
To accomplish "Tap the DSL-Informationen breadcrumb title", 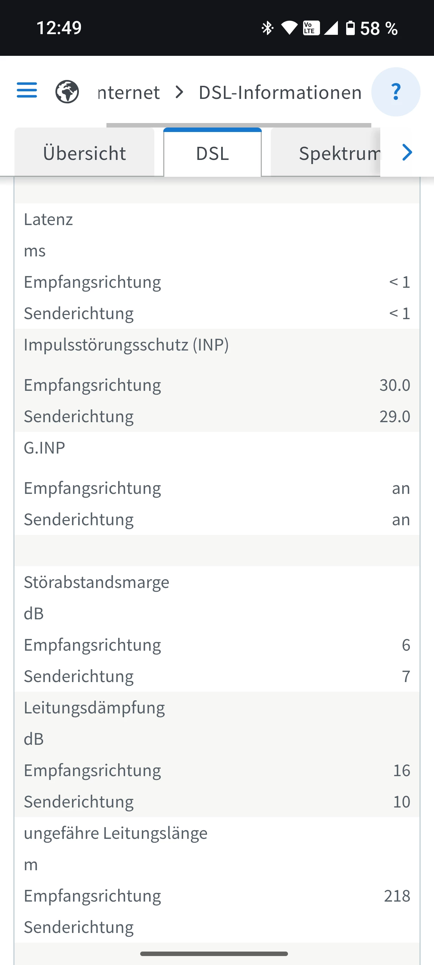I will (x=280, y=92).
